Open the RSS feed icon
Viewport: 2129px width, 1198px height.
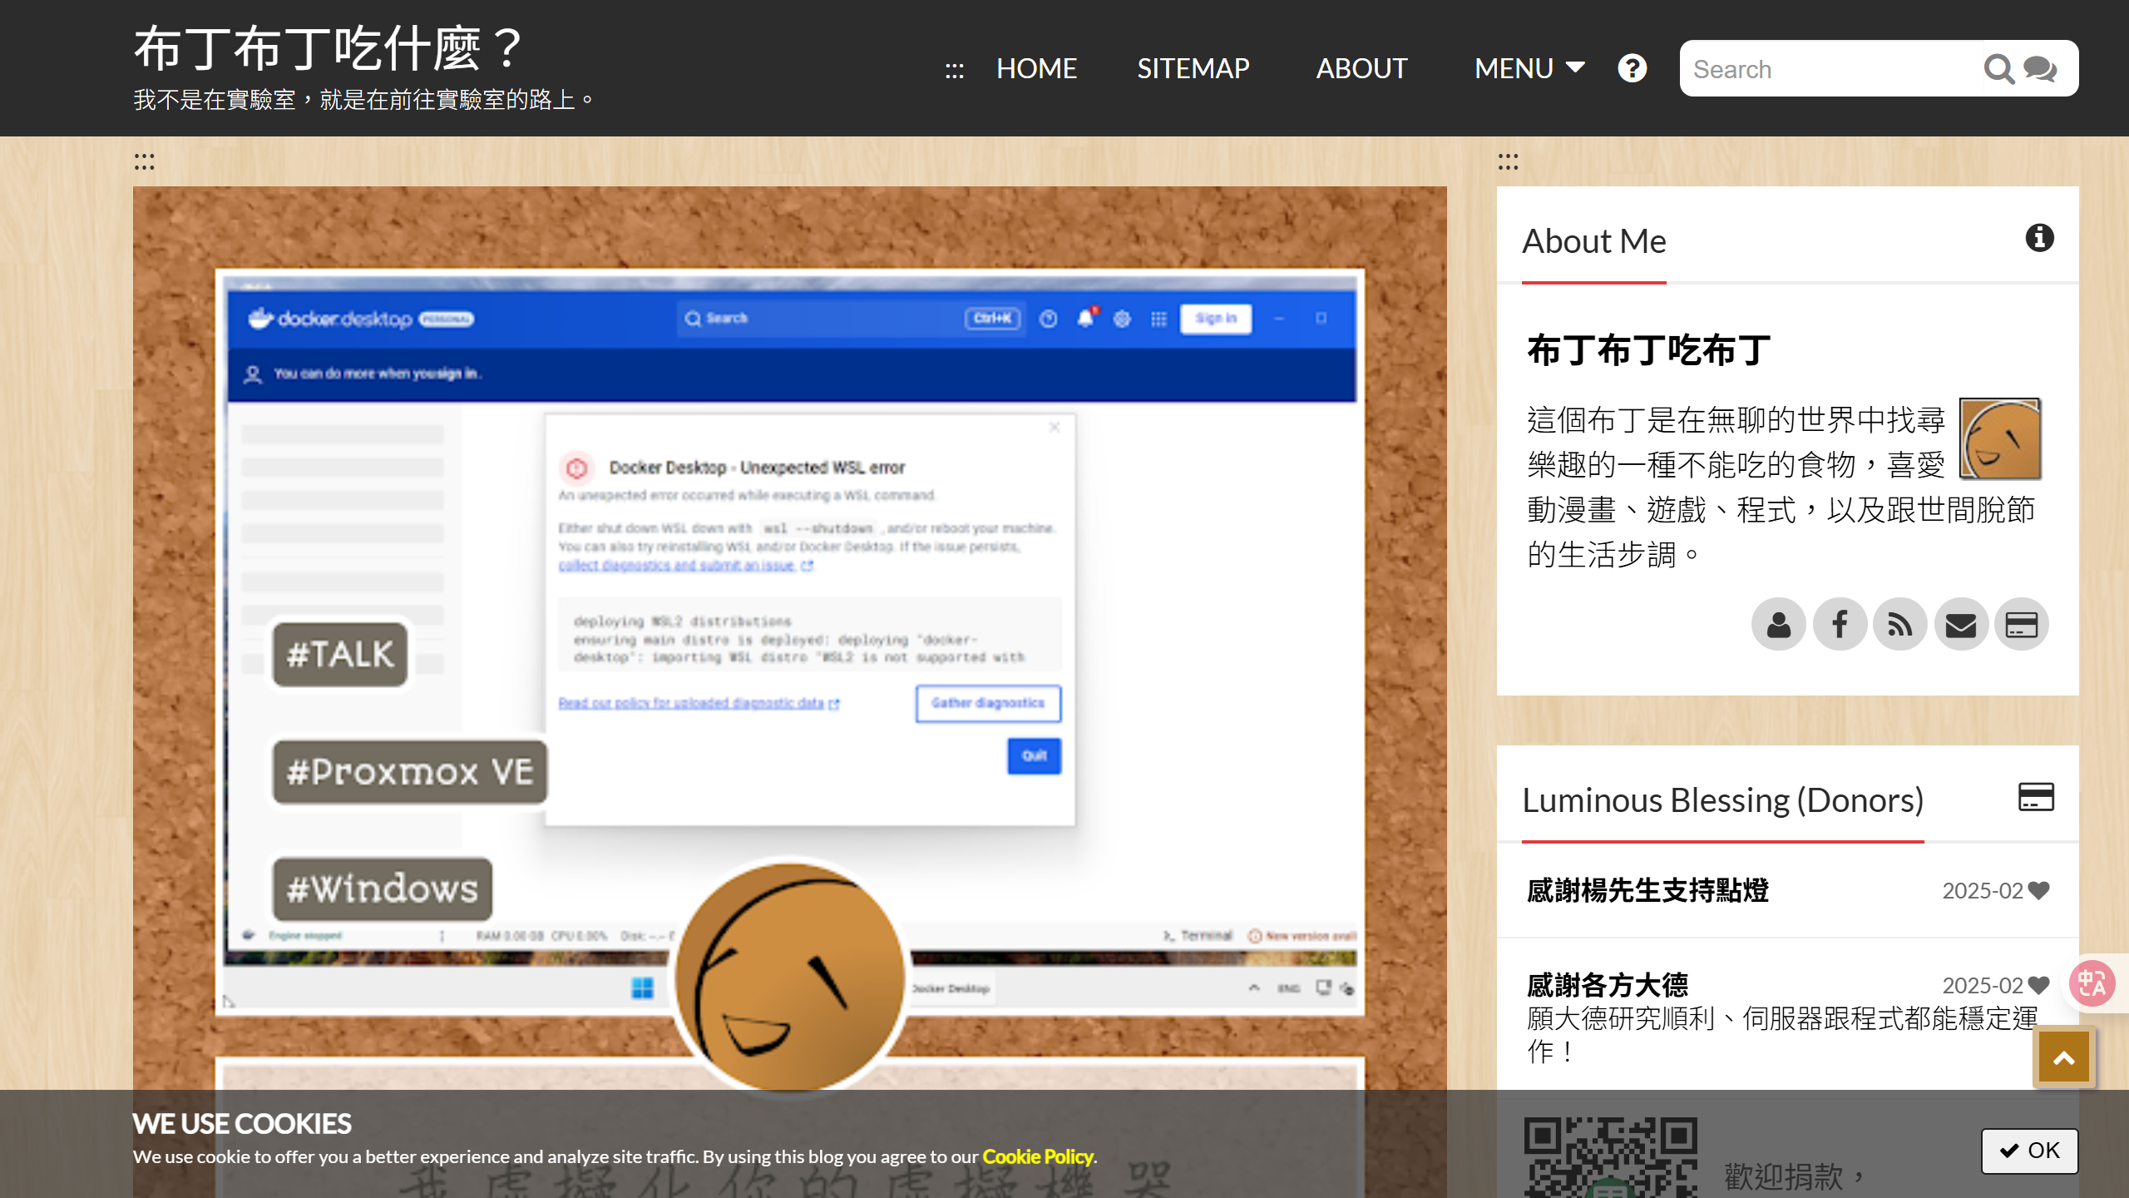point(1900,624)
